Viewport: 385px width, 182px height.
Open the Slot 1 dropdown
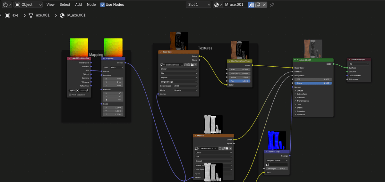click(x=199, y=4)
